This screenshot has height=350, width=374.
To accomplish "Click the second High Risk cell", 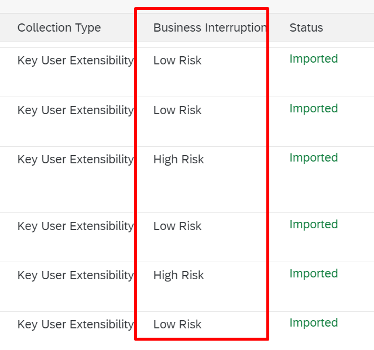I will point(179,275).
